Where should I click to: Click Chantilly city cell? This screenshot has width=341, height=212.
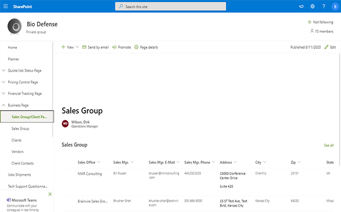[261, 173]
